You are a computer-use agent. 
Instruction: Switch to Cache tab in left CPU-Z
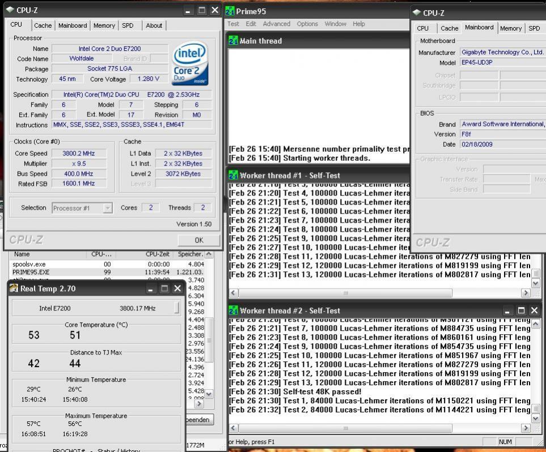pyautogui.click(x=43, y=25)
